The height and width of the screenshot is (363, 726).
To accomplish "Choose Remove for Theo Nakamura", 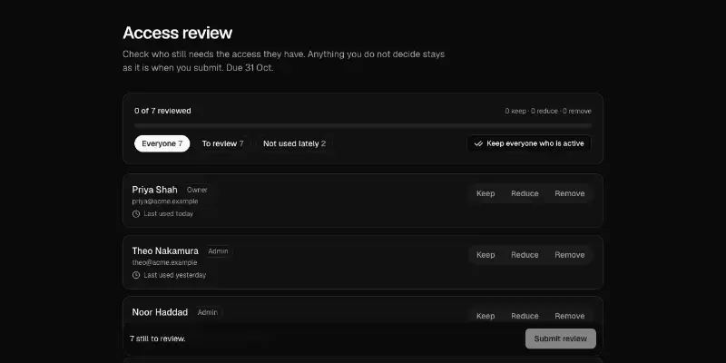I will pos(570,255).
